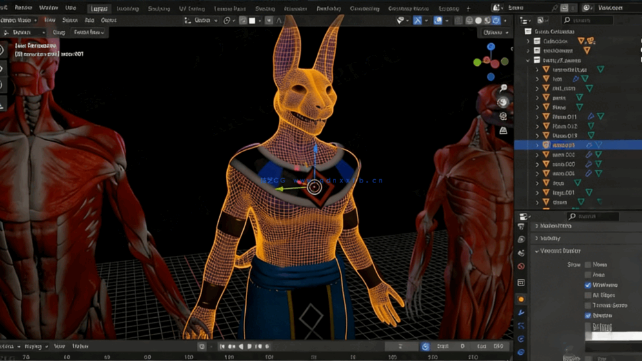Viewport: 642px width, 361px height.
Task: Enable the Name checkbox in Viewport Display
Action: (x=588, y=265)
